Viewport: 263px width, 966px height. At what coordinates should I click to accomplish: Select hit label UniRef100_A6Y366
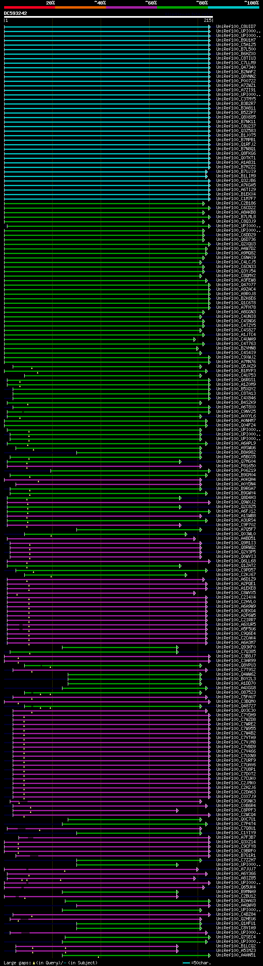[x=236, y=874]
